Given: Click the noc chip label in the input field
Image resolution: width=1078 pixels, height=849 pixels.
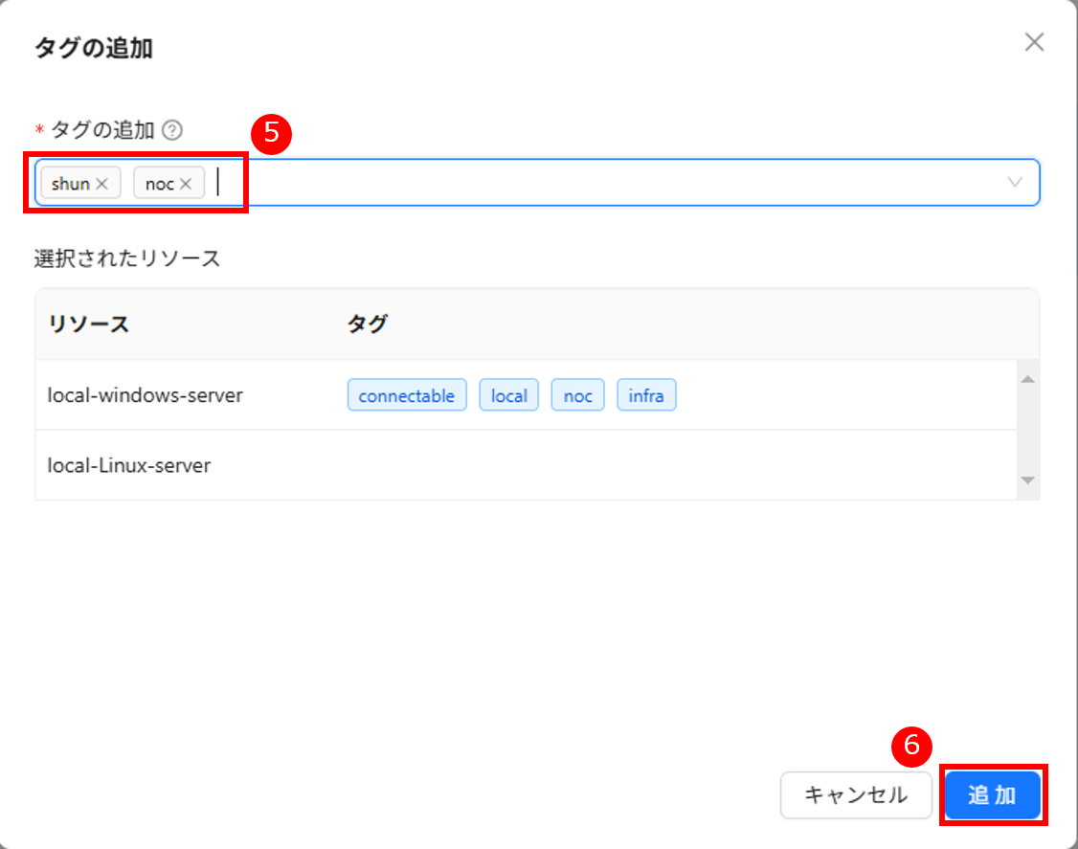Looking at the screenshot, I should click(159, 184).
